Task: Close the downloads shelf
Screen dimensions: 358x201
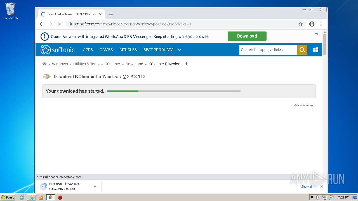Action: [x=322, y=186]
